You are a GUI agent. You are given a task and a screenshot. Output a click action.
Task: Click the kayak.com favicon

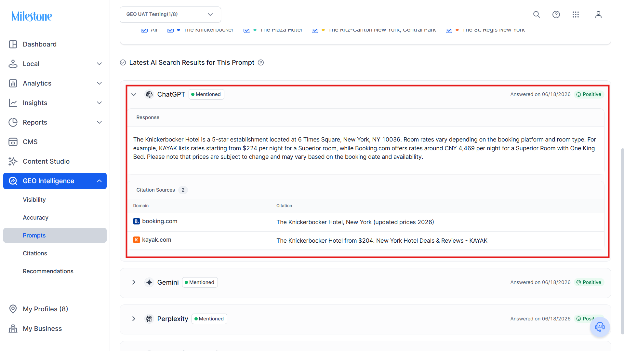pos(137,240)
